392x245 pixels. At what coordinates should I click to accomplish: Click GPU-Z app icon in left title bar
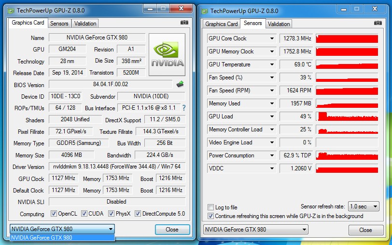coord(11,11)
